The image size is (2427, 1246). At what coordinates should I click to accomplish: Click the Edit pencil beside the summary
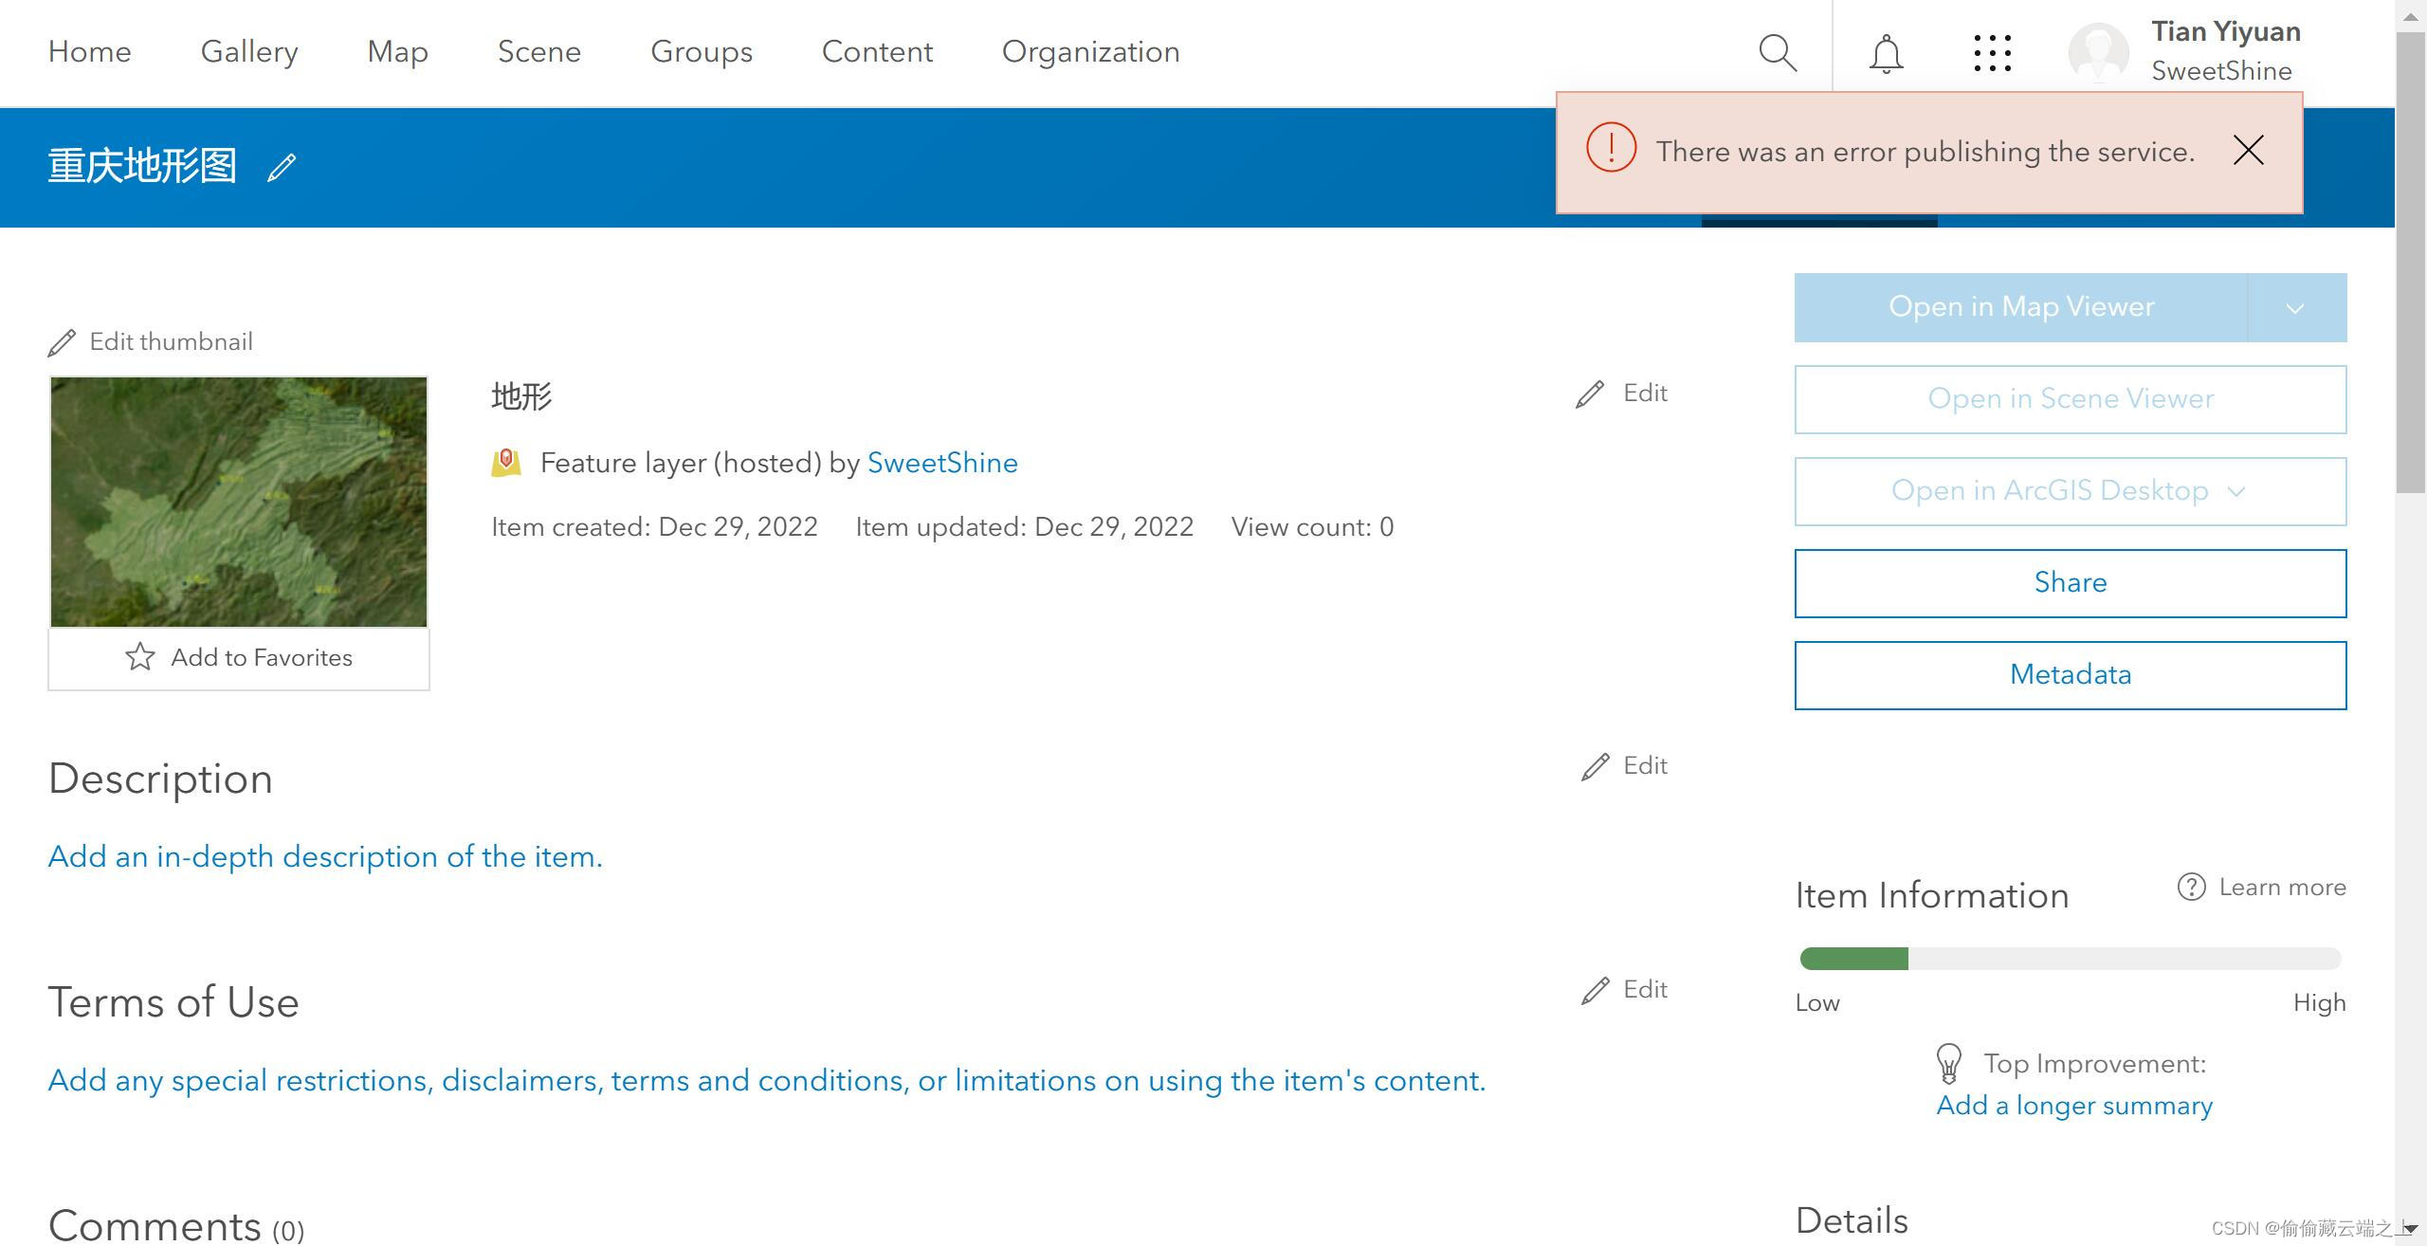tap(1590, 394)
